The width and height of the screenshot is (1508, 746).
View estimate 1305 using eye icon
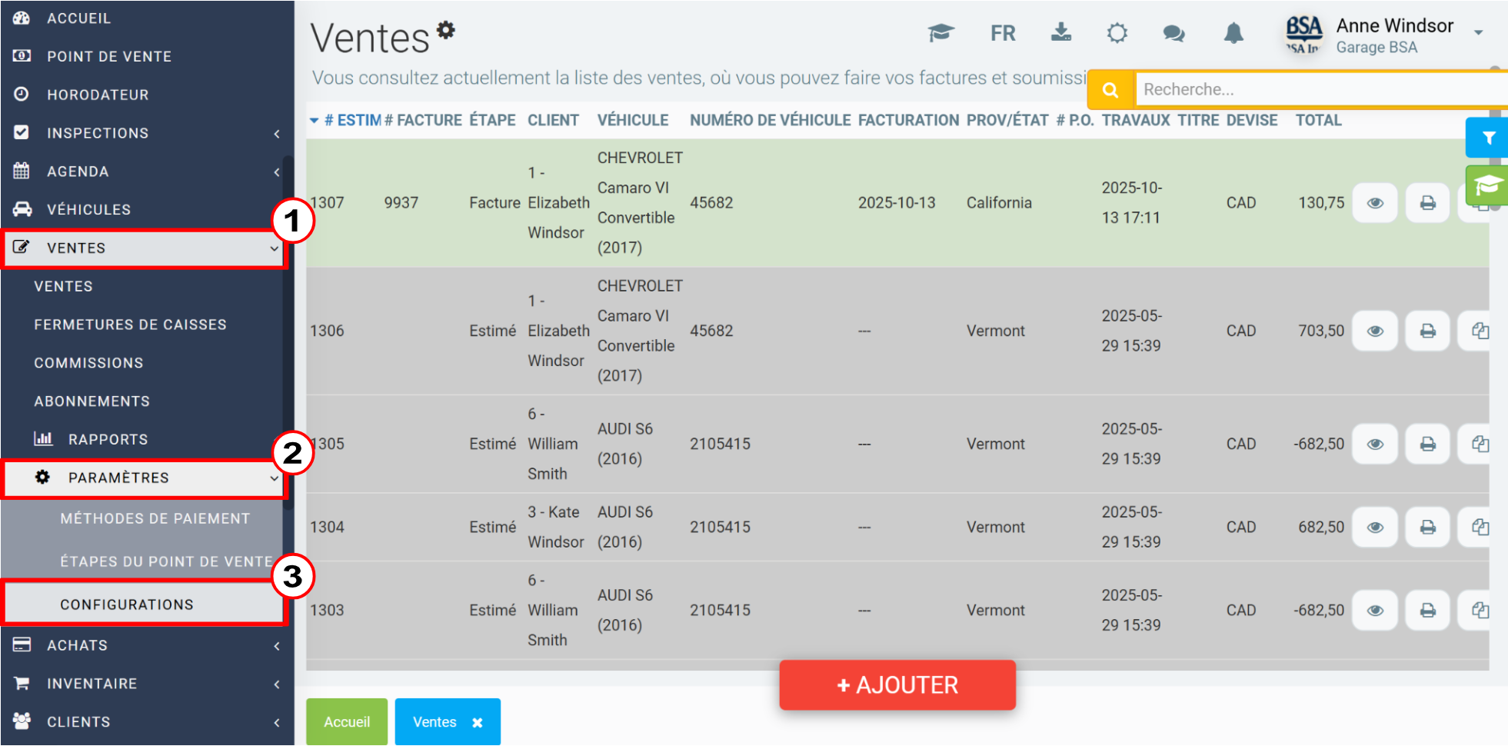coord(1375,444)
